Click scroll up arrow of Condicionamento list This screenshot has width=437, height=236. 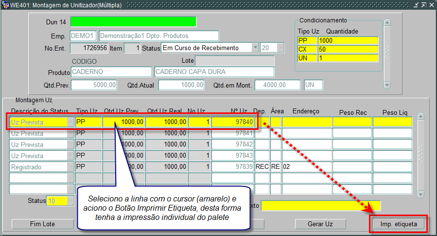pyautogui.click(x=387, y=22)
